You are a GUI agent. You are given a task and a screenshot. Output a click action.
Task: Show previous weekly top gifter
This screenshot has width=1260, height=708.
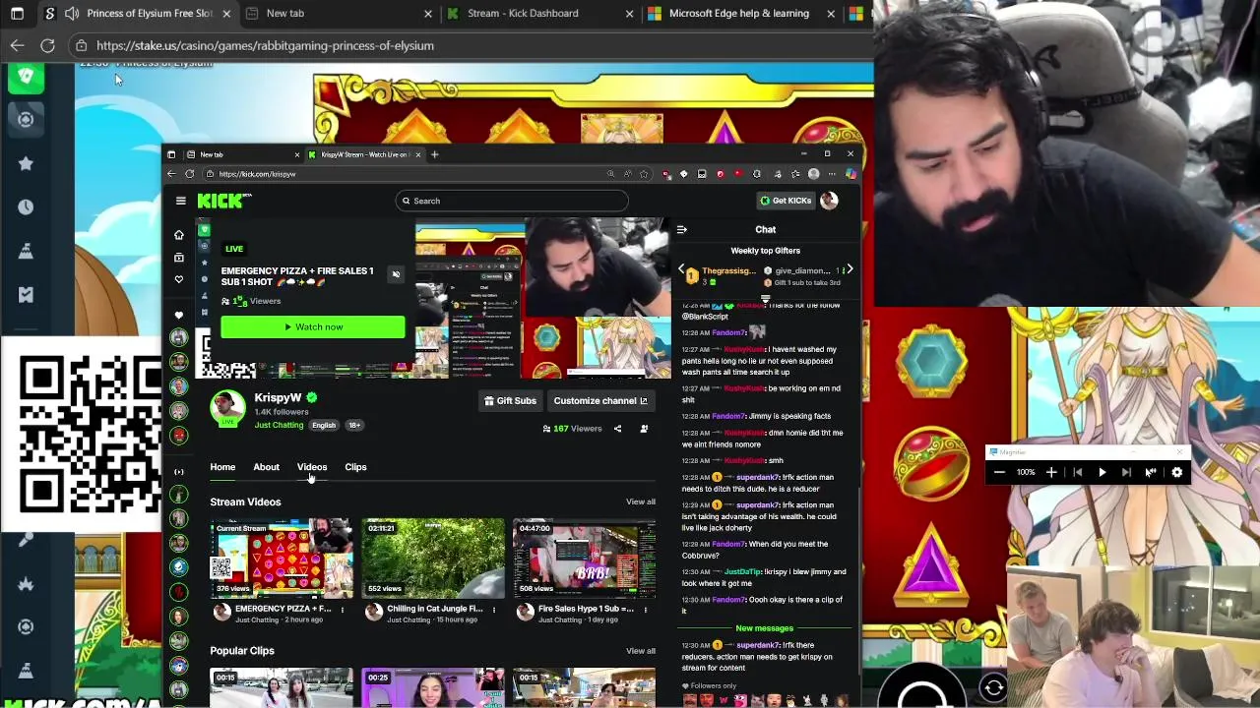[x=681, y=269]
